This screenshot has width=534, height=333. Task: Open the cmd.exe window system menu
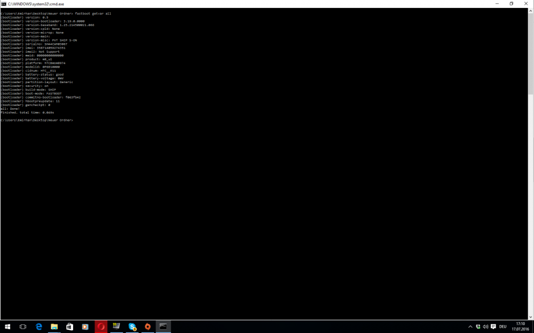(4, 3)
